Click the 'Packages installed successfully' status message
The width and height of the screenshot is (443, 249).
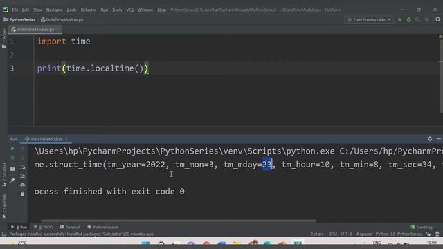[x=82, y=234]
